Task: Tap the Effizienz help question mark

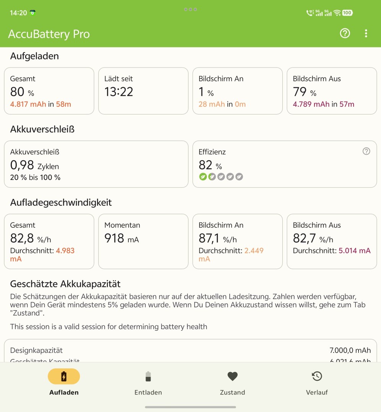Action: coord(366,151)
